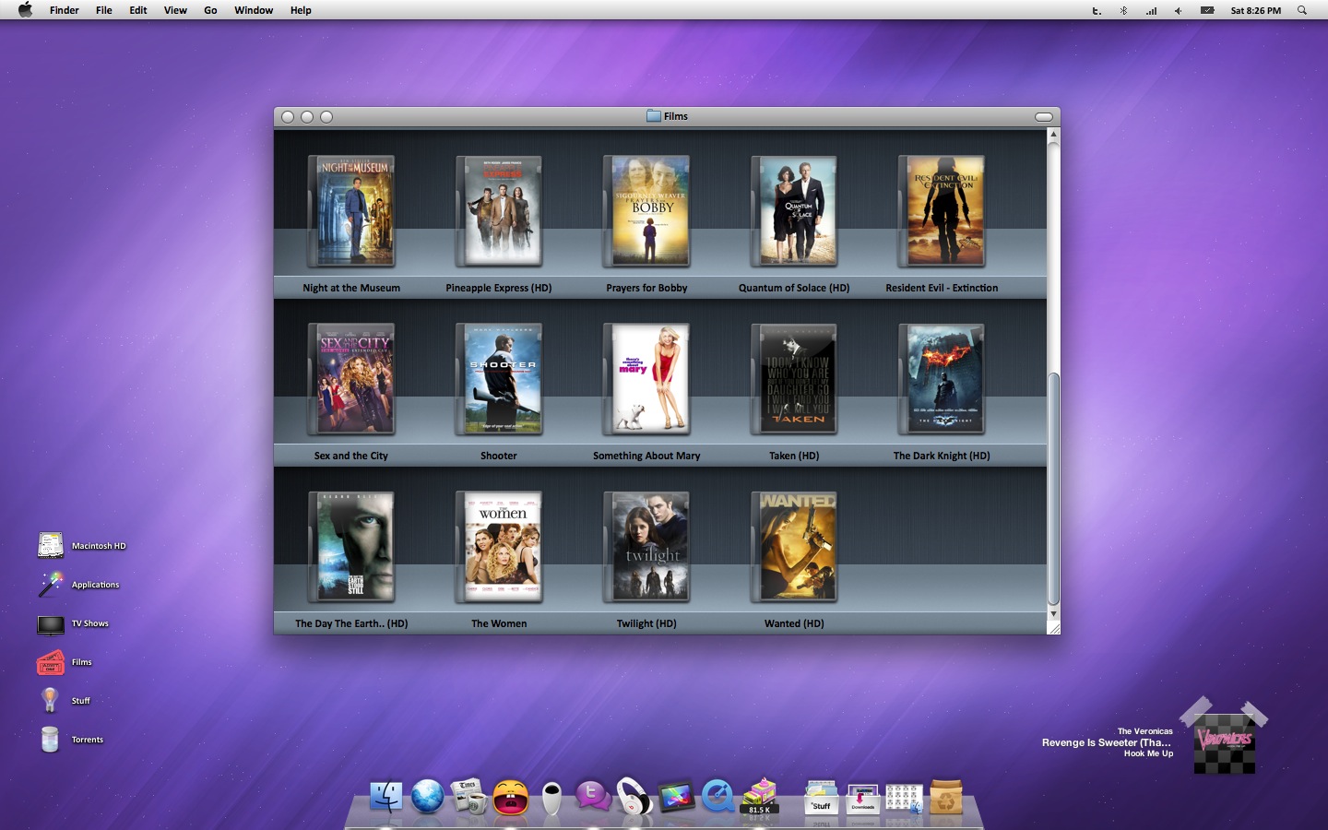Screen dimensions: 1328x830
Task: Open the Stuff lightbulb desktop icon
Action: coord(51,700)
